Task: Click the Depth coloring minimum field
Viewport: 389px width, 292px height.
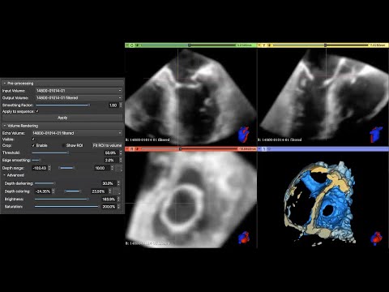Action: [x=43, y=191]
